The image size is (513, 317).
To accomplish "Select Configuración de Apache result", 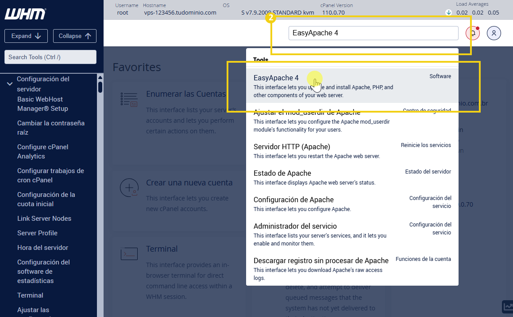I will (x=352, y=204).
